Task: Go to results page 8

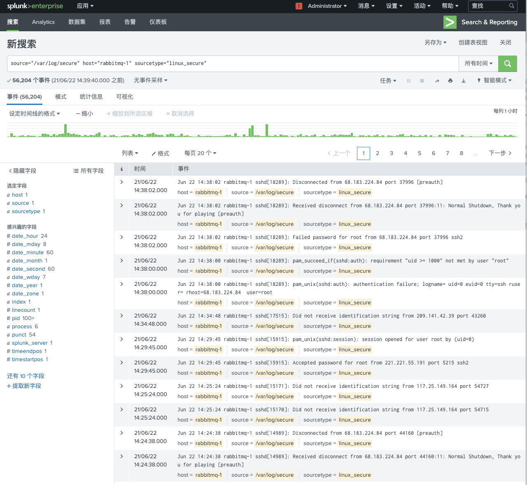Action: pos(462,153)
